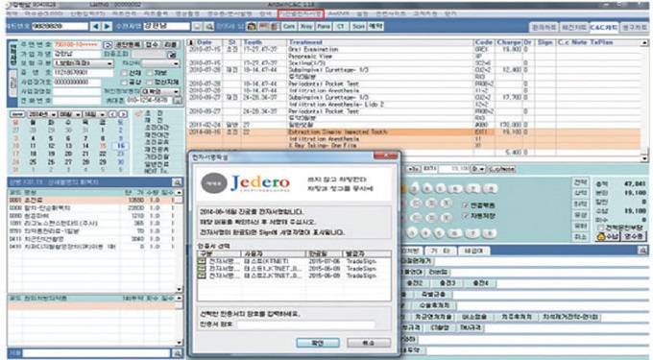
Task: Switch to the C&C chart tab
Action: [604, 28]
